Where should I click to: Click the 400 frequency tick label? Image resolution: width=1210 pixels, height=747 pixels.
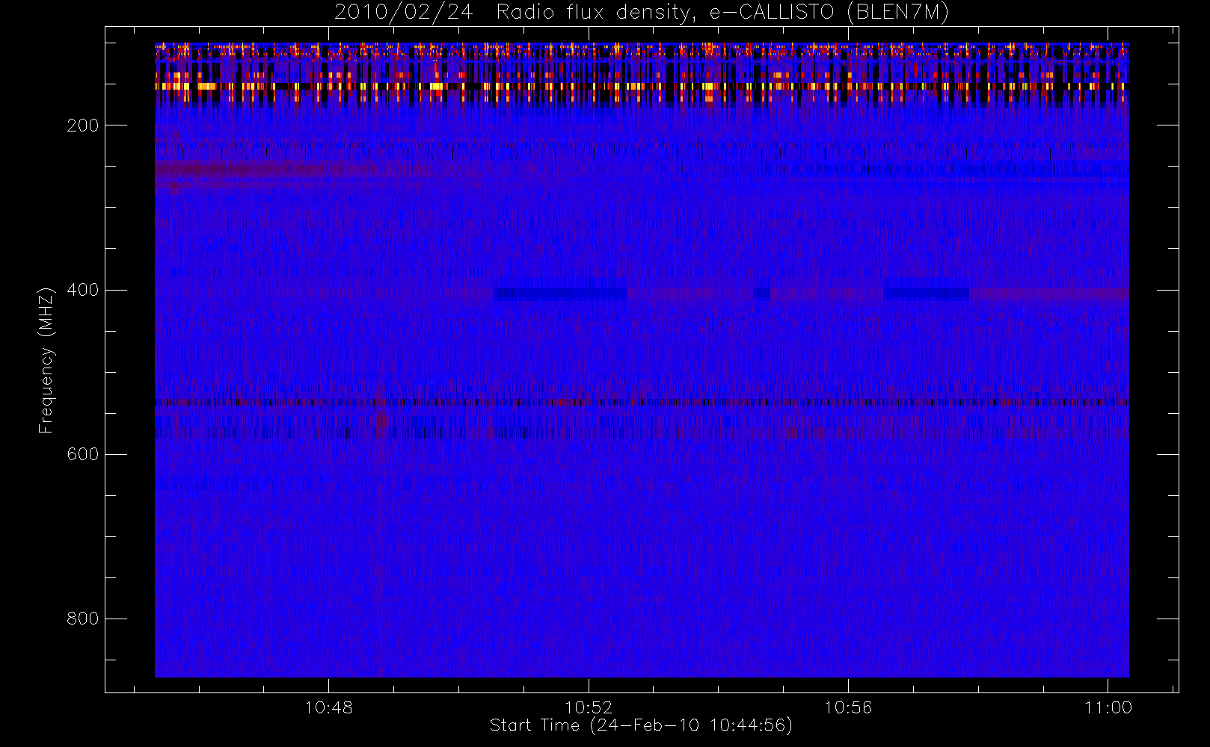[82, 290]
